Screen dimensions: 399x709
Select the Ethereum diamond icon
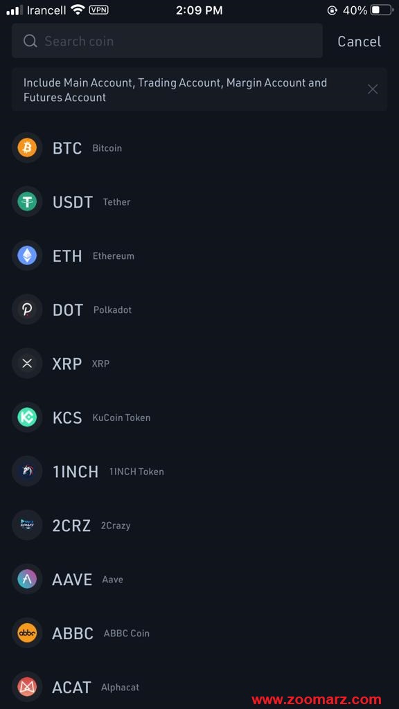(27, 255)
